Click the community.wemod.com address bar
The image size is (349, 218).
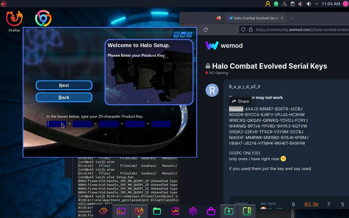coord(302,29)
